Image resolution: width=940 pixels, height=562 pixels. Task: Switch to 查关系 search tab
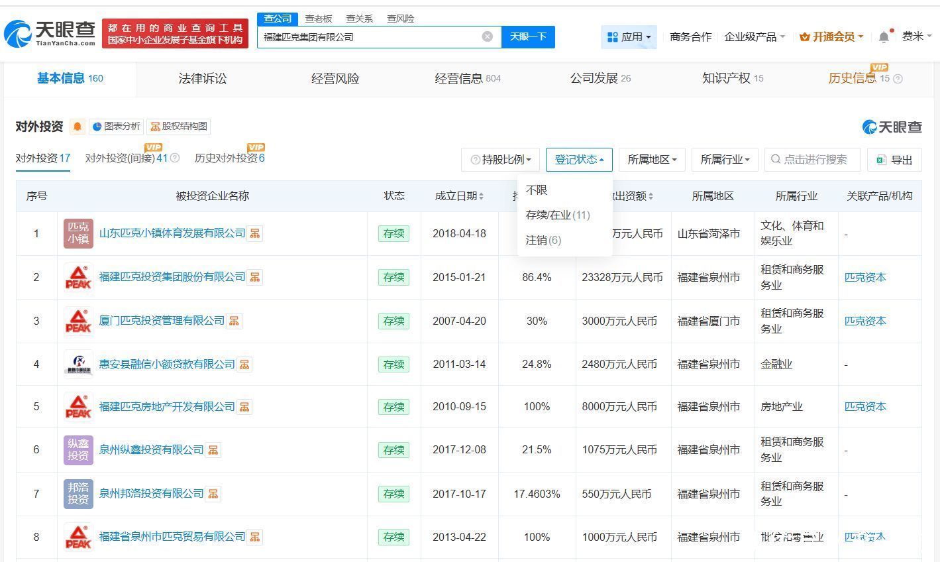click(x=360, y=19)
